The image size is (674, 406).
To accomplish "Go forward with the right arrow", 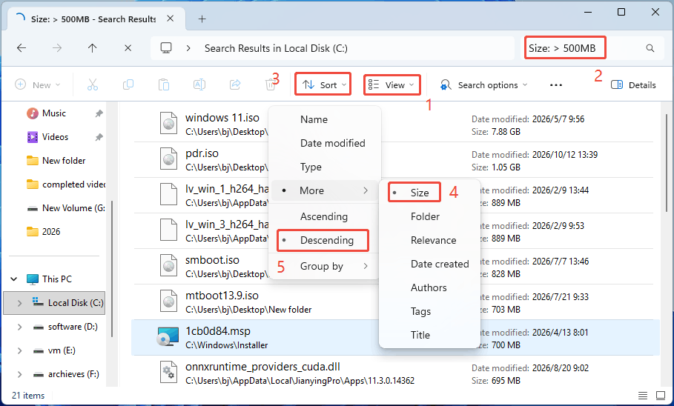I will pos(57,48).
